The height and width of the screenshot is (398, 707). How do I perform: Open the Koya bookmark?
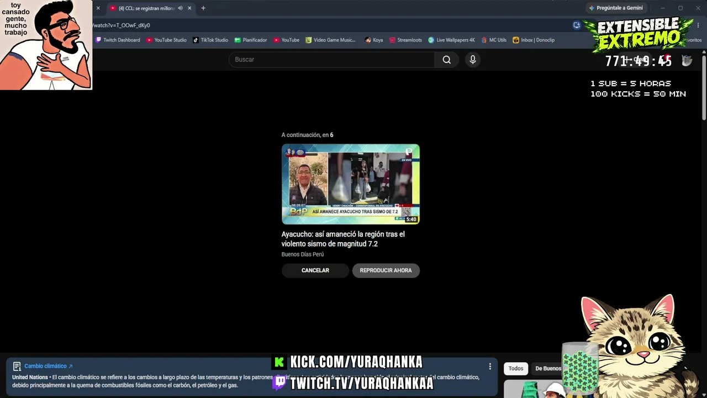click(x=374, y=40)
